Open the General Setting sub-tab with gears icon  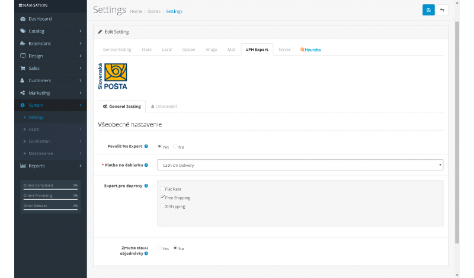coord(122,106)
